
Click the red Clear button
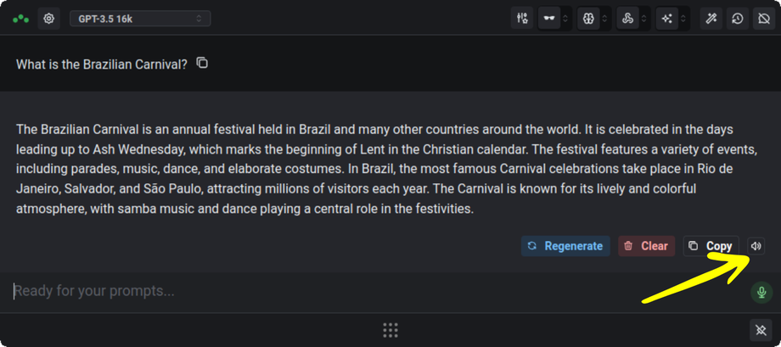point(646,246)
